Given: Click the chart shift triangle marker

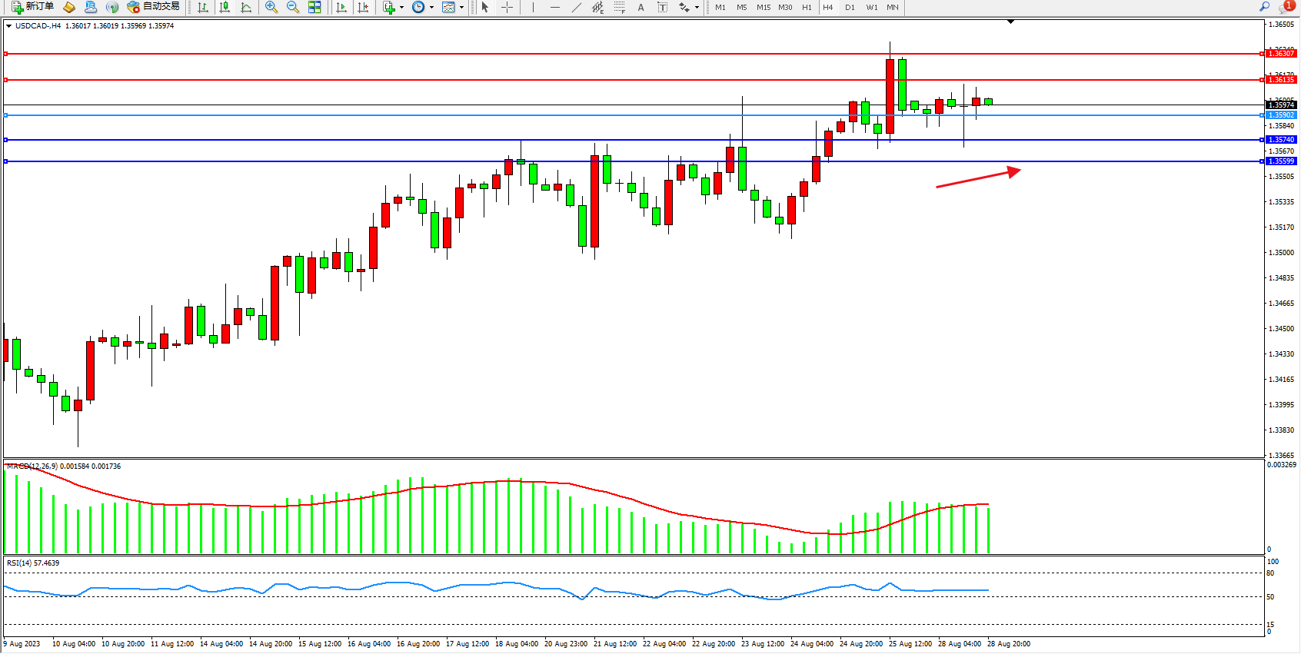Looking at the screenshot, I should click(1010, 22).
